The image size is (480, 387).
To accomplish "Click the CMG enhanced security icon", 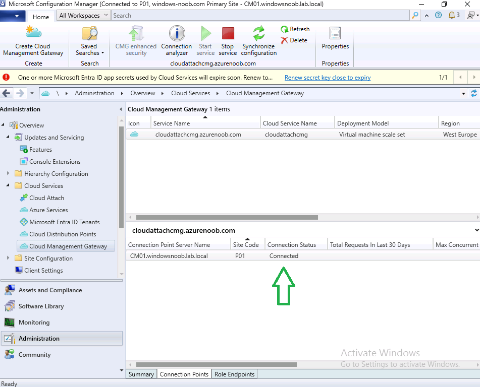I will (136, 33).
